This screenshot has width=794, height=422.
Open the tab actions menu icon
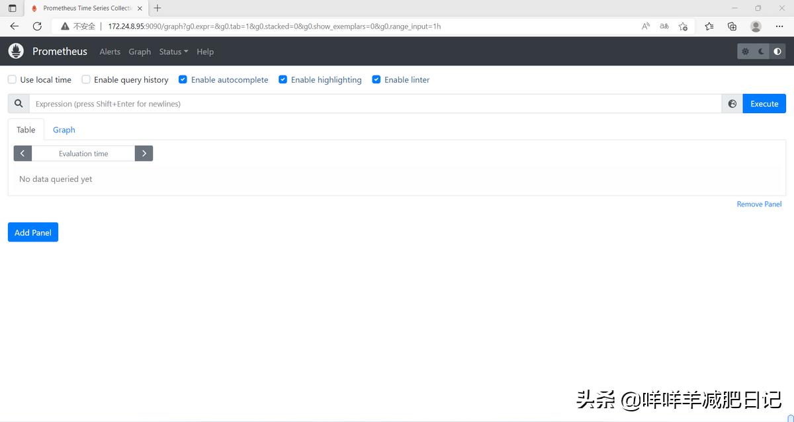pos(12,8)
